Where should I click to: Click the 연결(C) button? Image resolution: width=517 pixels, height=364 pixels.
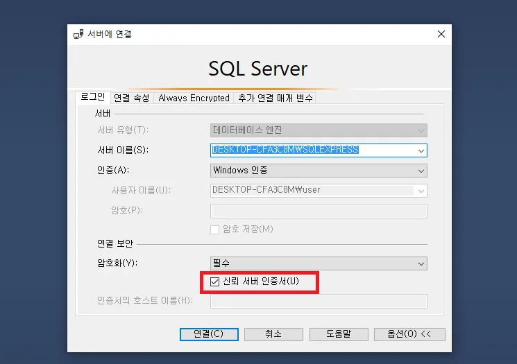209,334
